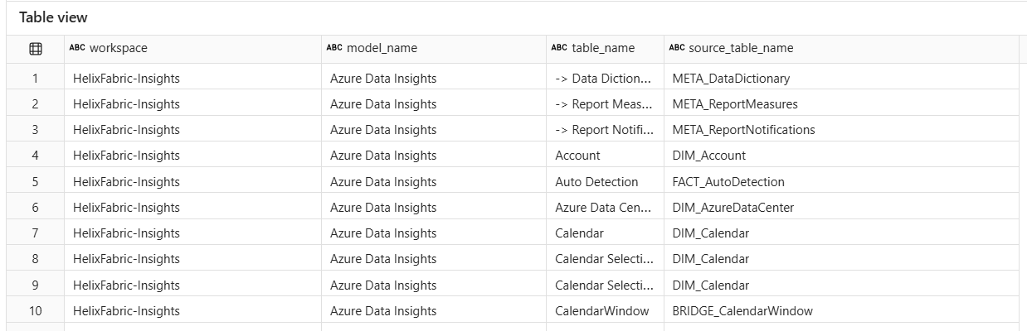Select the model_name column header

(382, 49)
